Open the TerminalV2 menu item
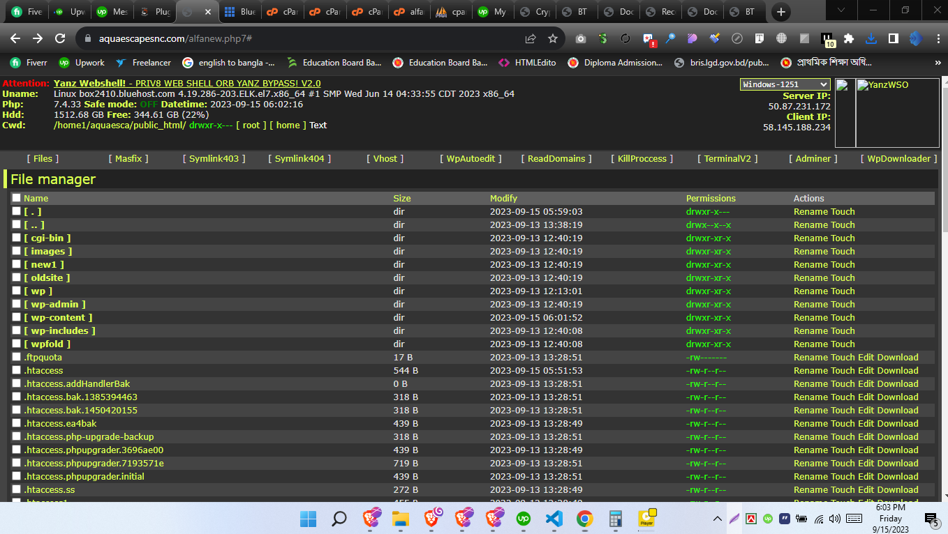948x534 pixels. point(727,158)
